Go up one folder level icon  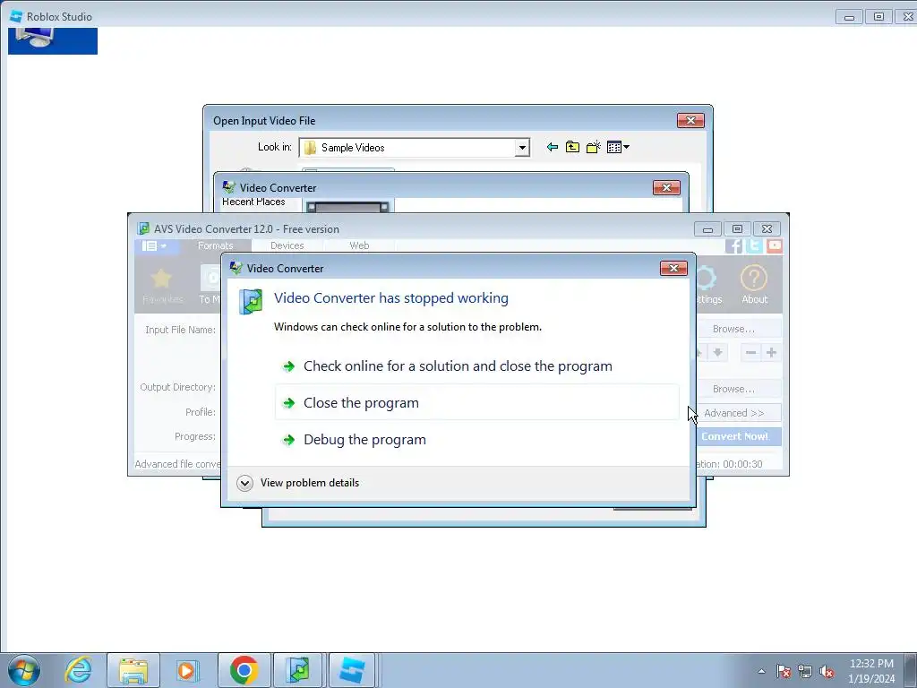[x=572, y=147]
